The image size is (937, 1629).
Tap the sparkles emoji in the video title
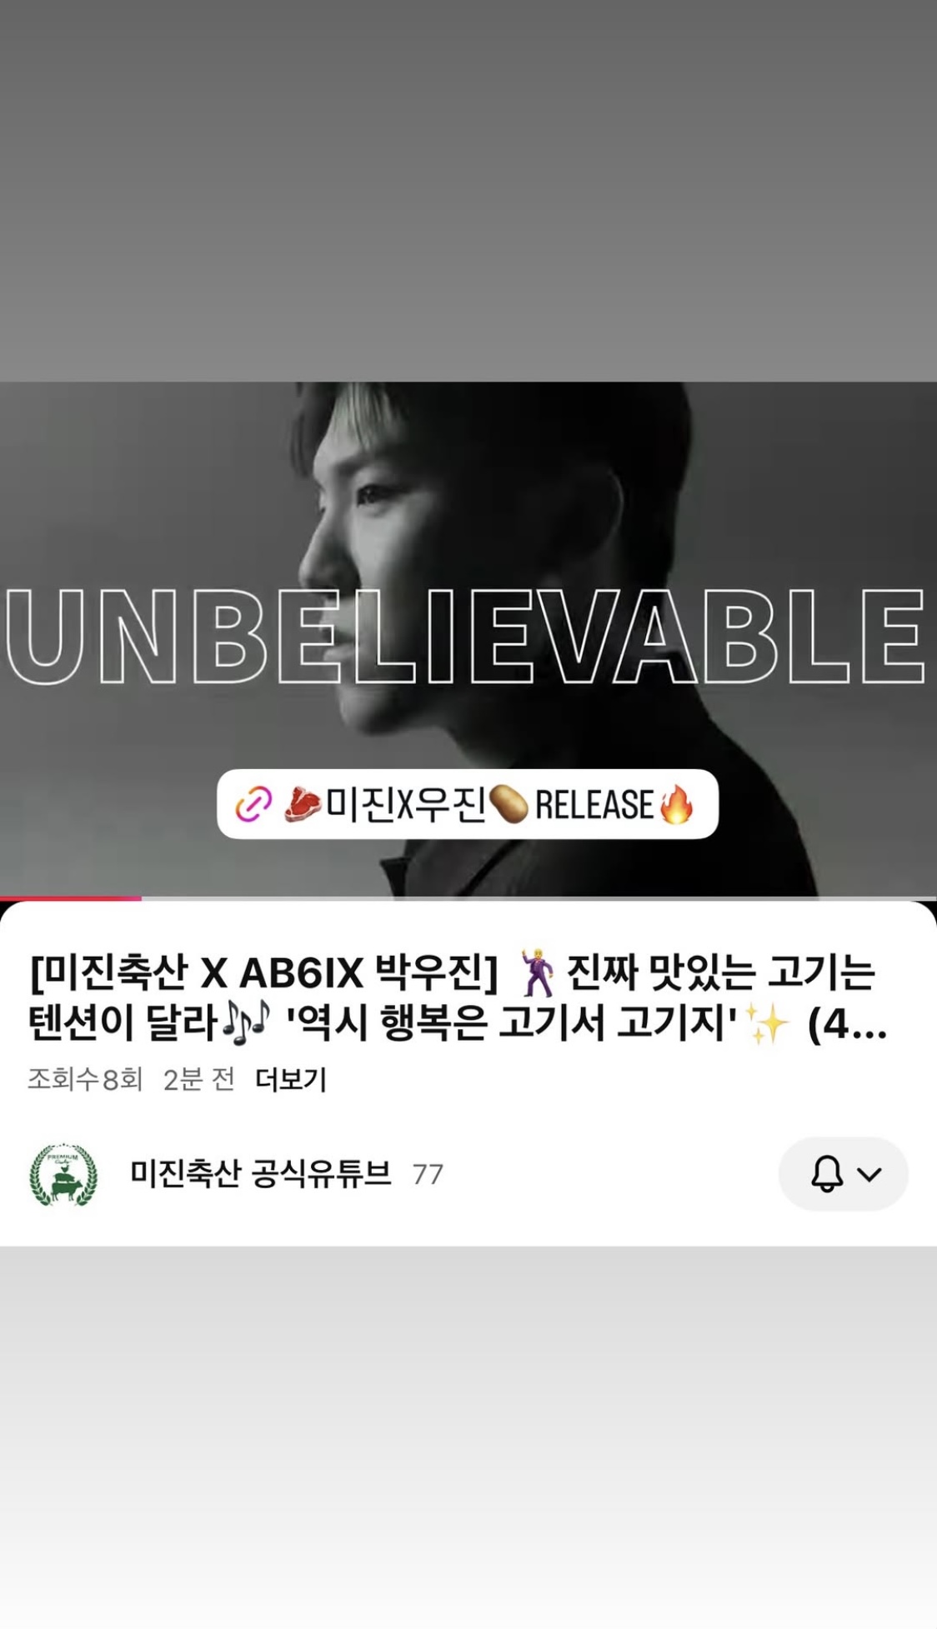click(x=766, y=1024)
